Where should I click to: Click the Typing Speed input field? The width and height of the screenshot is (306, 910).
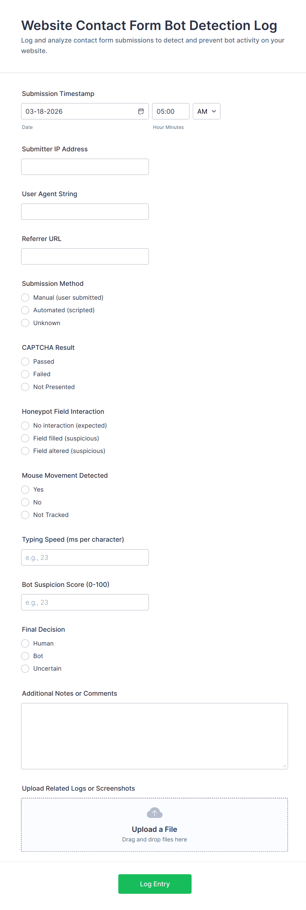pyautogui.click(x=85, y=558)
